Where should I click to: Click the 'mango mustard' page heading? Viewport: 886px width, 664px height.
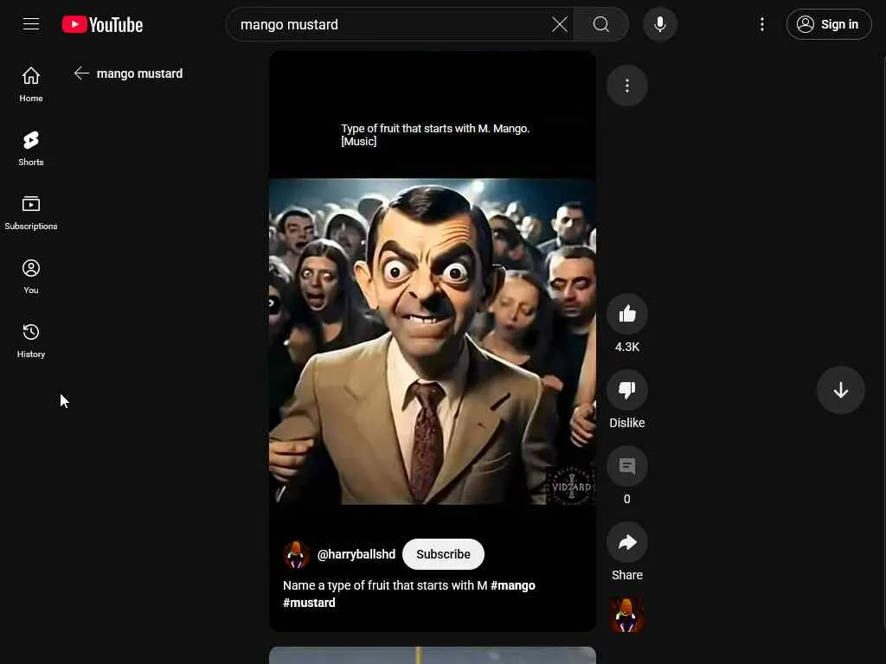click(139, 73)
